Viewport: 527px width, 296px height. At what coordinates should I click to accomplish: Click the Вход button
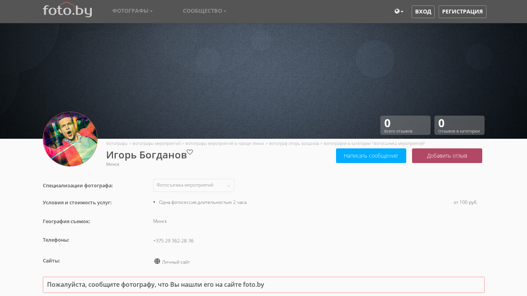[423, 12]
